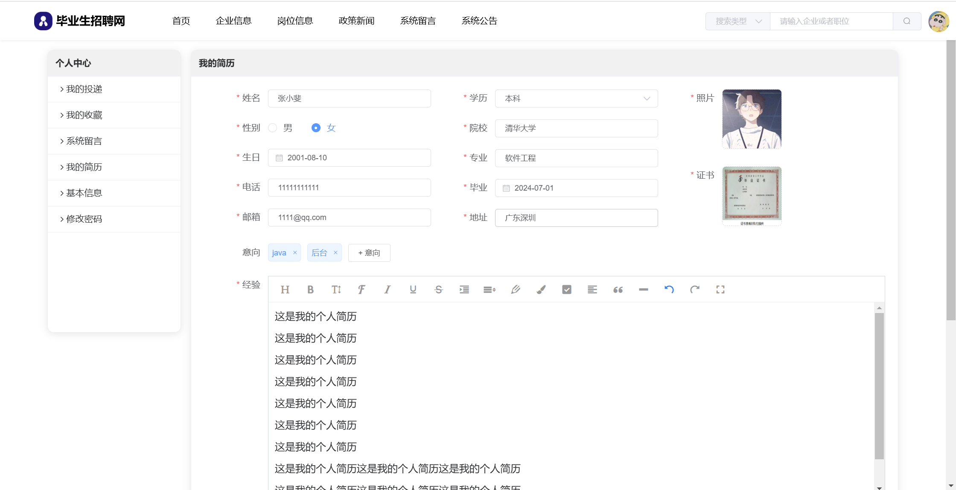Open the 系统公告 menu item
Screen dimensions: 956x490
(479, 21)
